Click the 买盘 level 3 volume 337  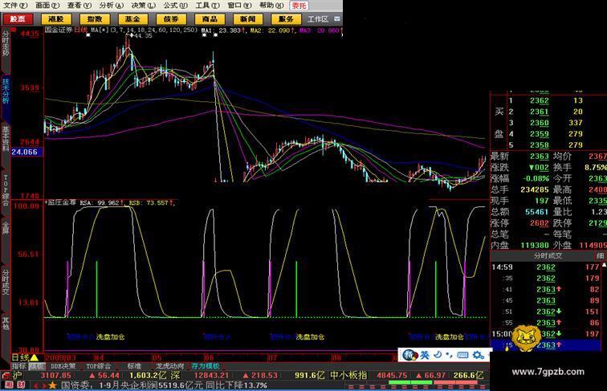pos(576,123)
